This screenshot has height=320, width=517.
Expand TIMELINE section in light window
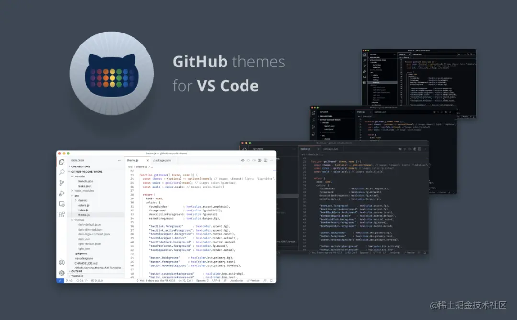77,276
